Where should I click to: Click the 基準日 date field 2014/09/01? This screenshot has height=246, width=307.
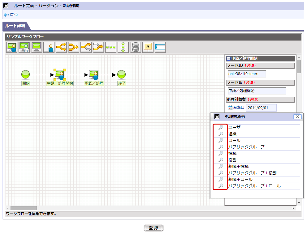(x=261, y=108)
